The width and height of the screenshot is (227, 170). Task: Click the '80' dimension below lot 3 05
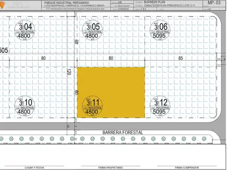tap(111, 58)
